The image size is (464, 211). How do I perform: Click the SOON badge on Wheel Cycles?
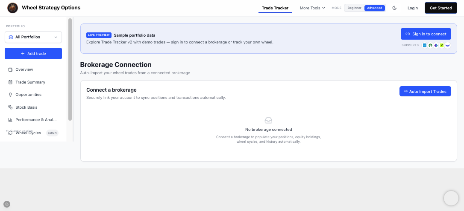[52, 133]
